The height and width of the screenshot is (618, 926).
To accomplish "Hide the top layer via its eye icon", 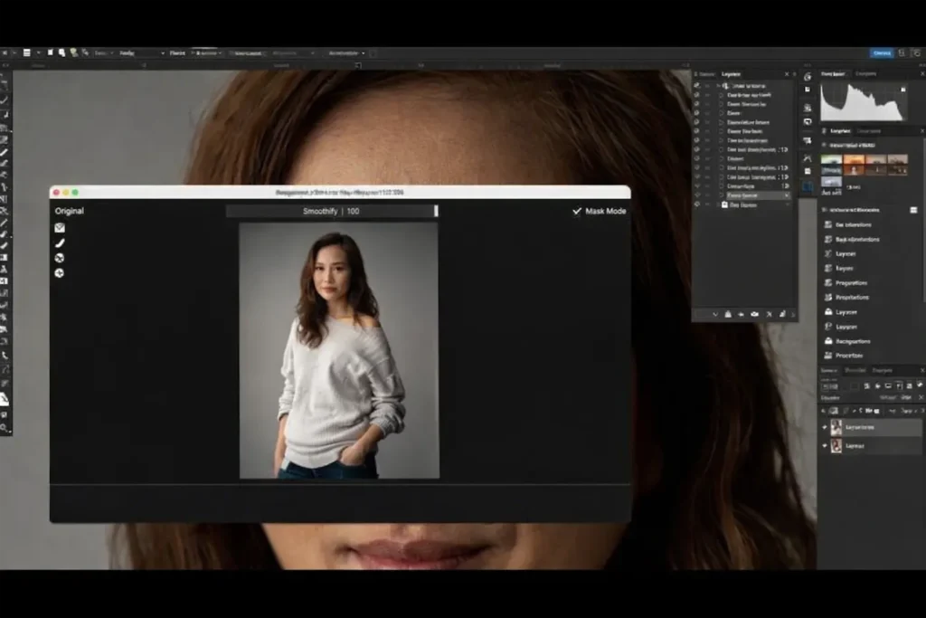I will (696, 85).
